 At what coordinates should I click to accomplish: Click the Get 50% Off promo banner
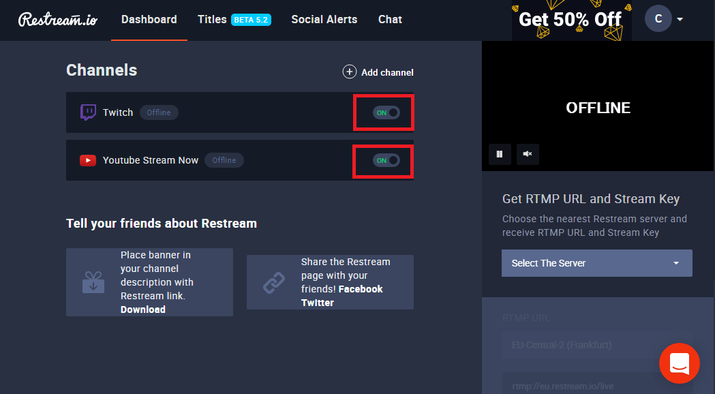[x=572, y=20]
